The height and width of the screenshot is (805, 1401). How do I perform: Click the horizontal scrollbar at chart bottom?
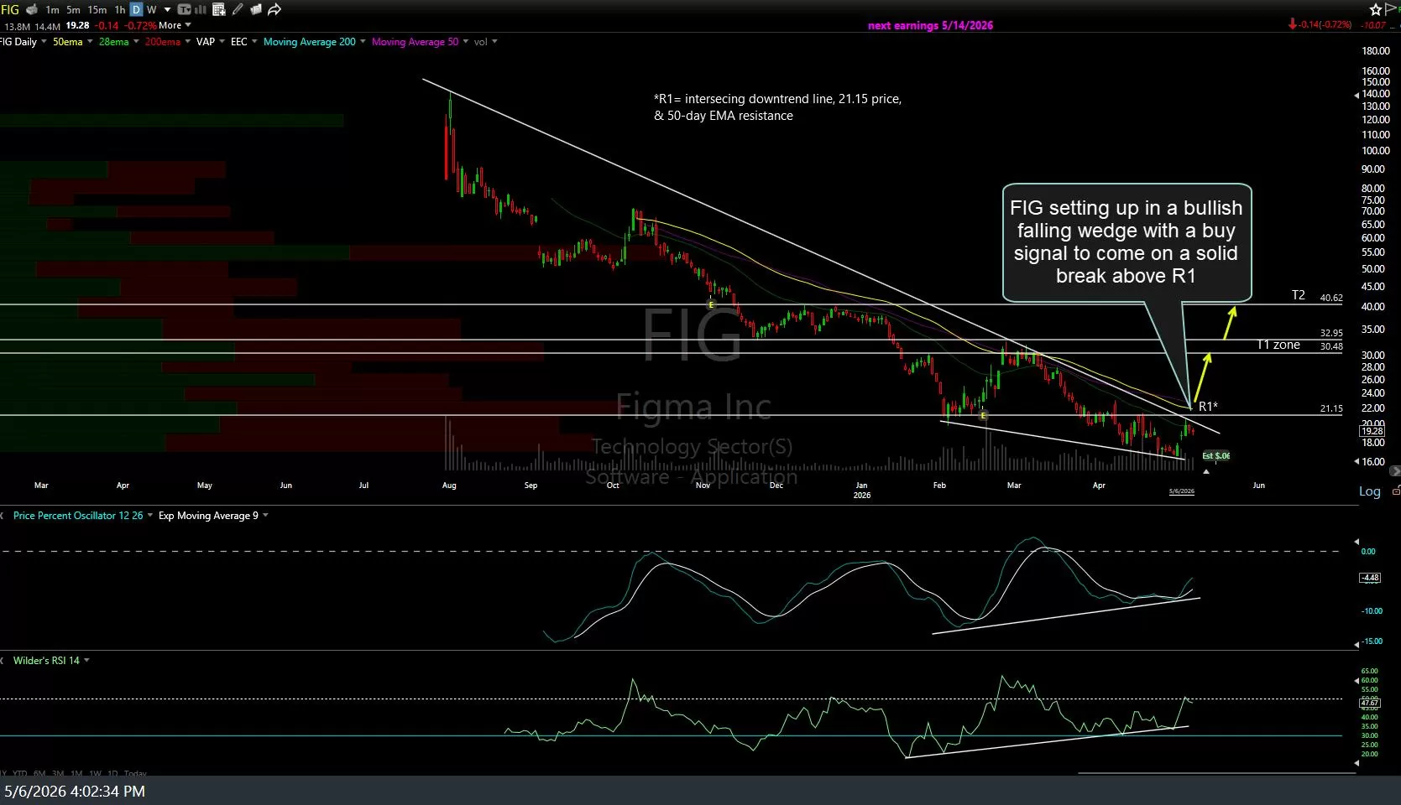[x=1216, y=773]
